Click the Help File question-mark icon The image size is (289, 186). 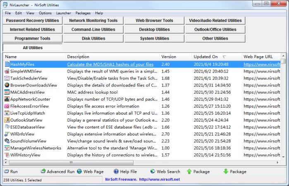coord(116,172)
